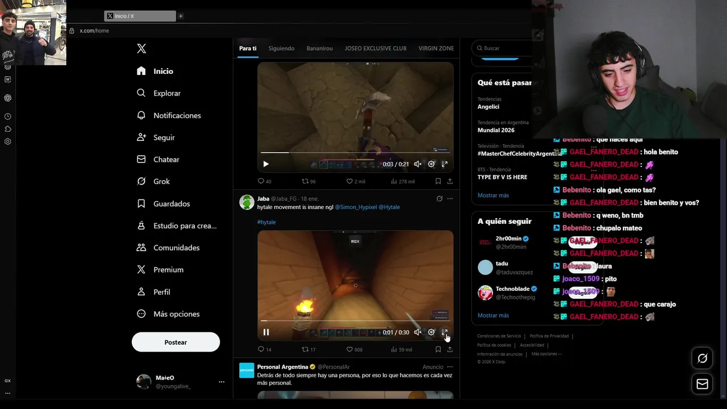Open account menu dots beside MateO
727x409 pixels.
(222, 382)
